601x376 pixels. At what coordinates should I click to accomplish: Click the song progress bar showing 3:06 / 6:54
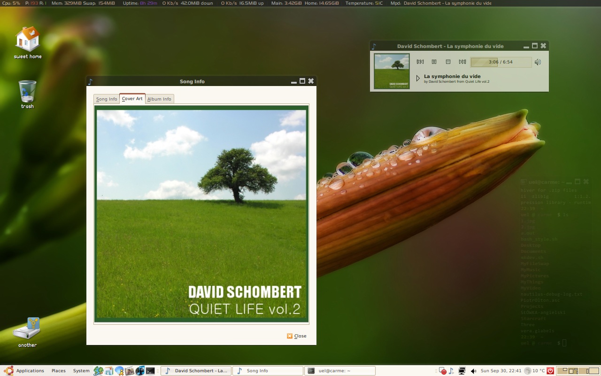click(501, 62)
